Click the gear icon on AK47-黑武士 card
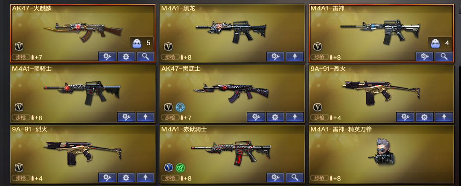 (x=275, y=117)
